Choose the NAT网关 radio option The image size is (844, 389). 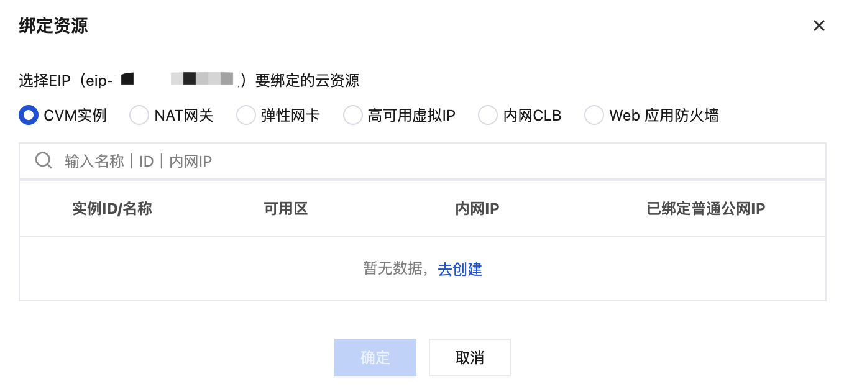139,115
